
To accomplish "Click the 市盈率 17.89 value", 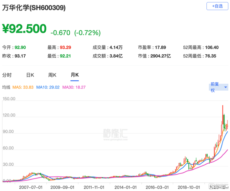I will [160, 47].
